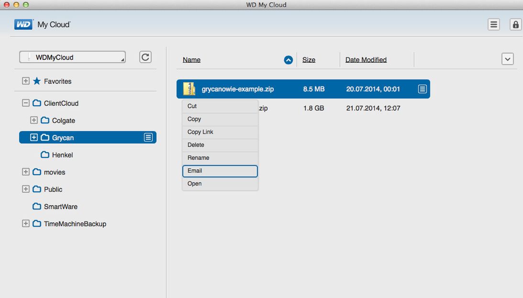
Task: Choose Copy from the context menu
Action: 220,119
